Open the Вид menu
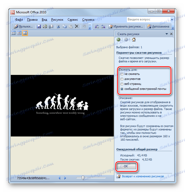This screenshot has width=185, height=192. pyautogui.click(x=44, y=20)
